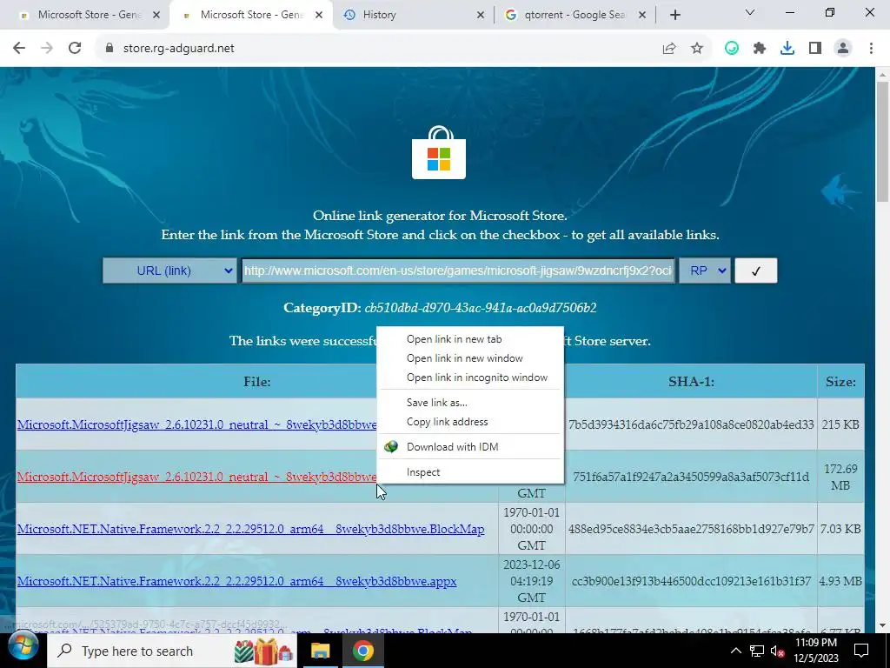Open the notification center icon

[x=861, y=651]
